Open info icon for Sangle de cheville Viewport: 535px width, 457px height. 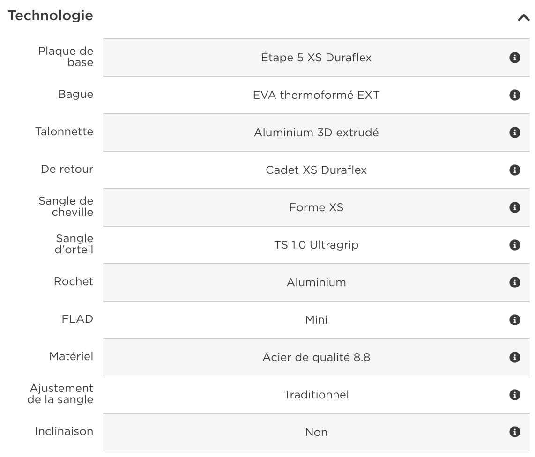514,207
